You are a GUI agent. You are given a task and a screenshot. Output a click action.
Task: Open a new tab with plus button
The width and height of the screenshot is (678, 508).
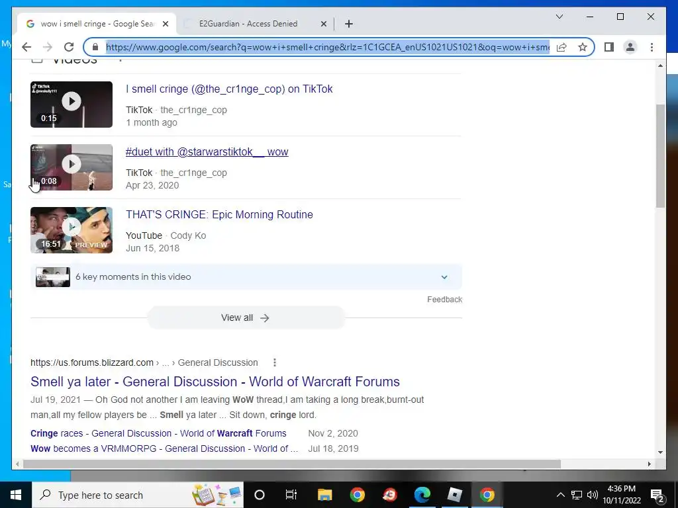point(349,24)
